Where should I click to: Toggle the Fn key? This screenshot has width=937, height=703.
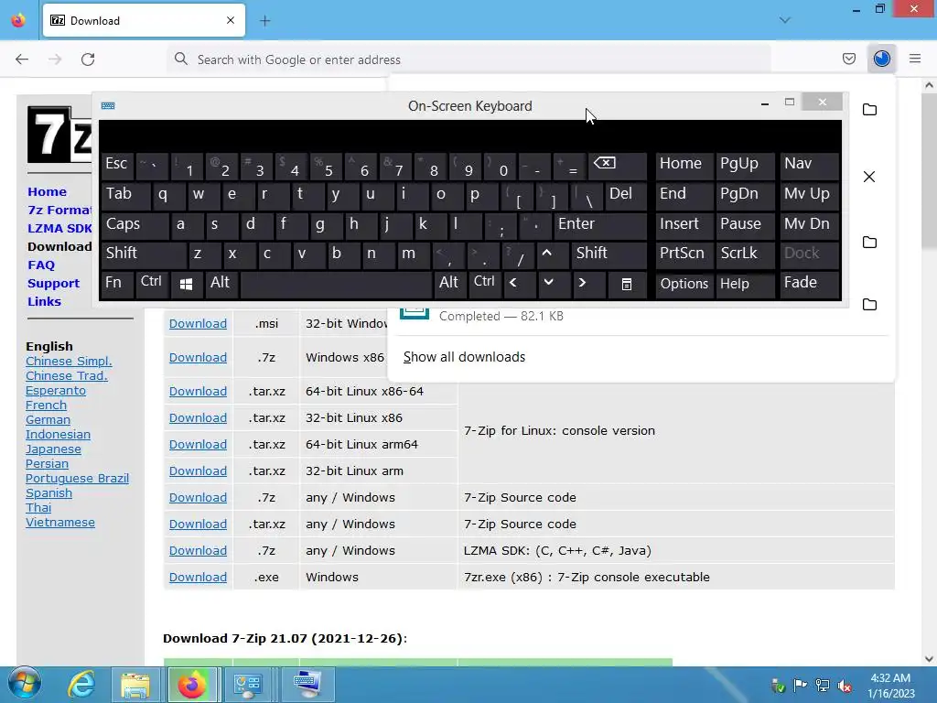point(117,283)
